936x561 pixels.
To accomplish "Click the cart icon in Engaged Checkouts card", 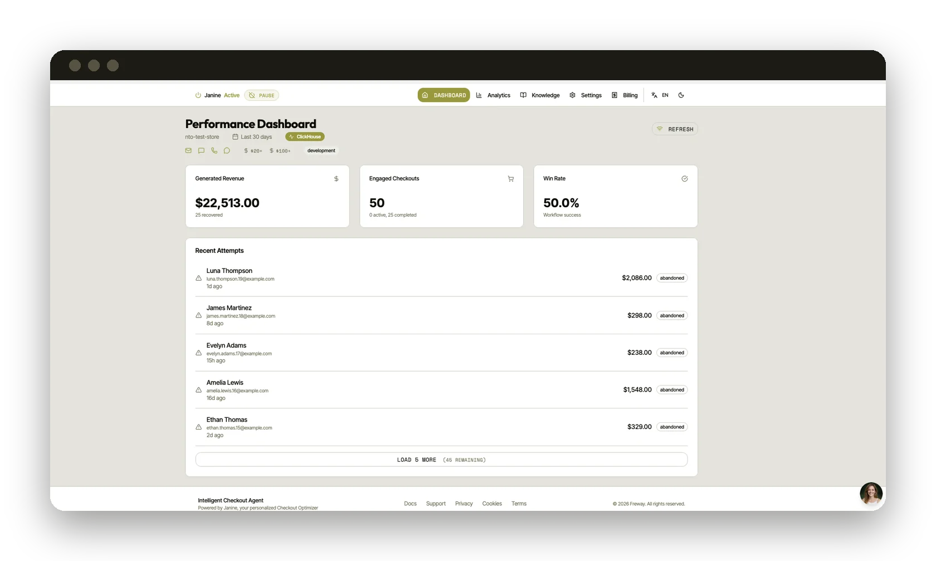I will (510, 179).
